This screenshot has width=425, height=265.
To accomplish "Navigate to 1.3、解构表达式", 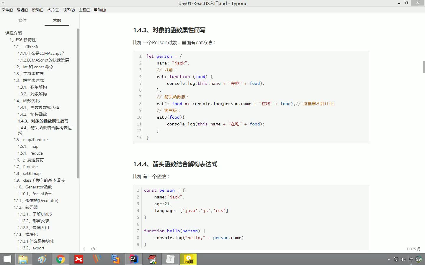I will click(29, 80).
